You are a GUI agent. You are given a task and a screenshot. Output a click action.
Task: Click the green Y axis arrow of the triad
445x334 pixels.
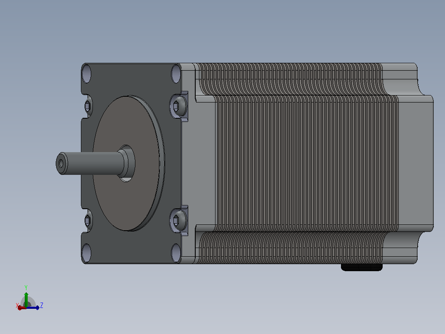click(26, 299)
